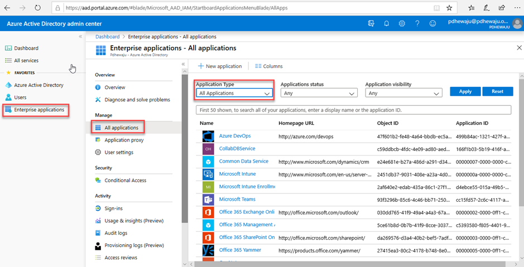Click the Dashboard breadcrumb link
The image size is (524, 267).
[108, 37]
